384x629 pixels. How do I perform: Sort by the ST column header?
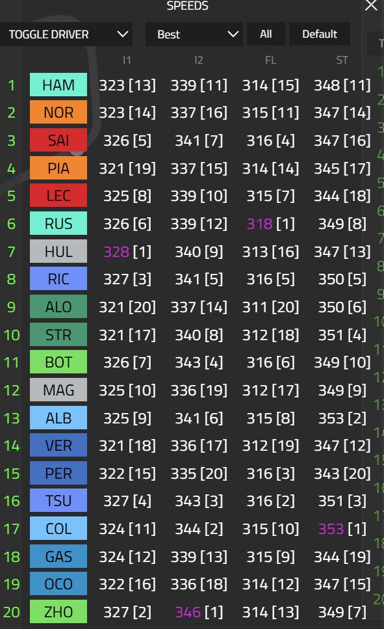342,60
